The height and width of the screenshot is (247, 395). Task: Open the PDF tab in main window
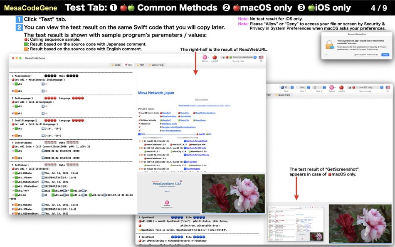[x=141, y=65]
